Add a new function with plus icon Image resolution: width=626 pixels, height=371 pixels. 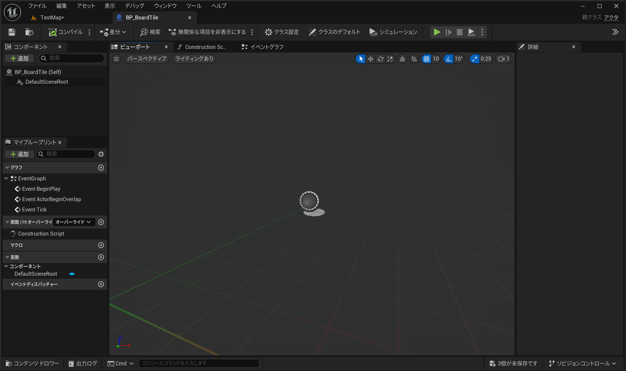click(x=101, y=222)
